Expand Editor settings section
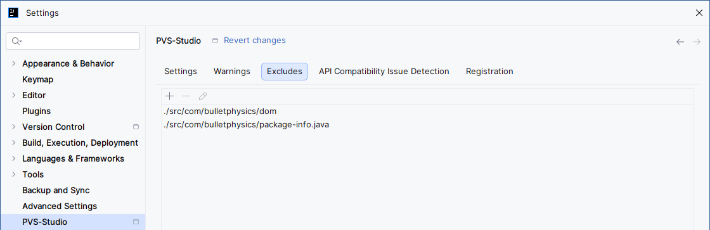This screenshot has height=230, width=710. [13, 95]
